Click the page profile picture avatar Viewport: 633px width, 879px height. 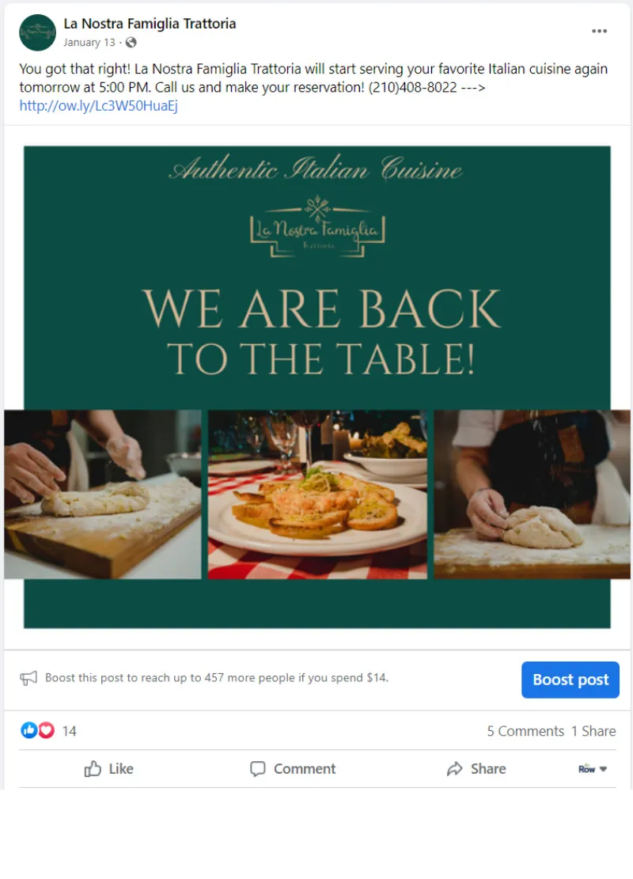[37, 32]
